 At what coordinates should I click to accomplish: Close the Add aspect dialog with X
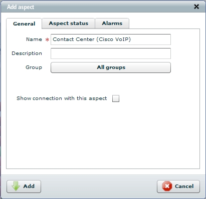[196, 6]
